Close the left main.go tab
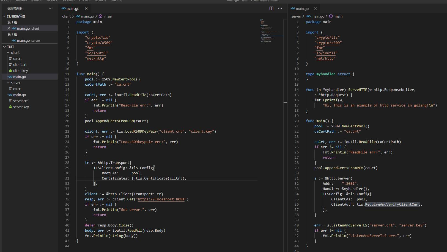Screen dimensions: 447x252 coord(86,9)
